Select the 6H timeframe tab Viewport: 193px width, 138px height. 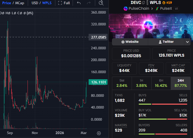click(x=161, y=83)
